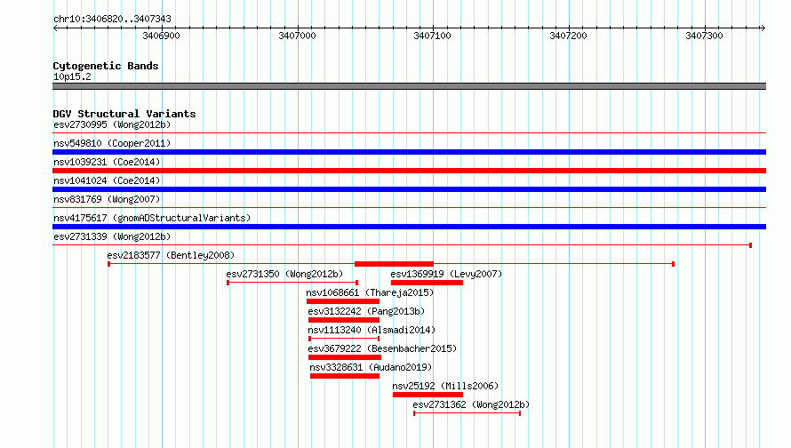
Task: Click the nsv1068661 (Thareja2015) red bar
Action: (343, 301)
